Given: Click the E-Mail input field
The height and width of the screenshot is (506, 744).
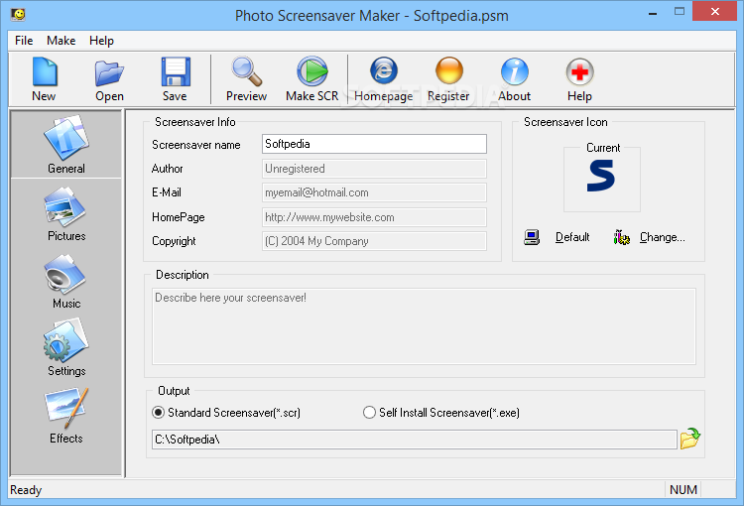Looking at the screenshot, I should 374,192.
